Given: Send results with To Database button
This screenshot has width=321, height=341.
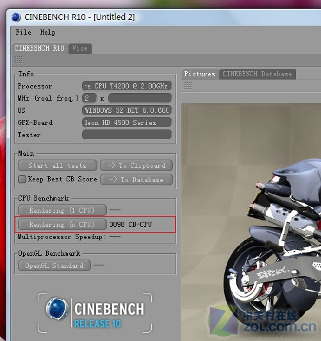Looking at the screenshot, I should [136, 179].
